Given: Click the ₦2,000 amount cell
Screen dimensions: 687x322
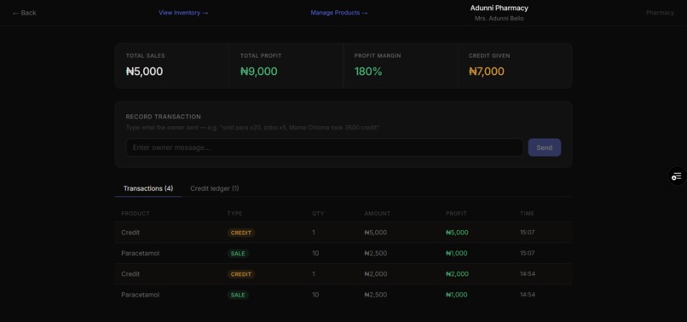Looking at the screenshot, I should coord(376,273).
